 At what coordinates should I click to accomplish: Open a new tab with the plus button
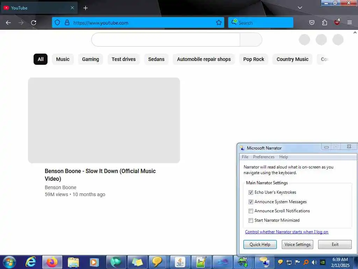[85, 8]
